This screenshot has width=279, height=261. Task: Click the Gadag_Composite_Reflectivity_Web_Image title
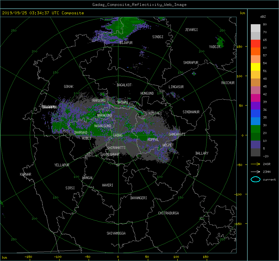click(x=139, y=5)
